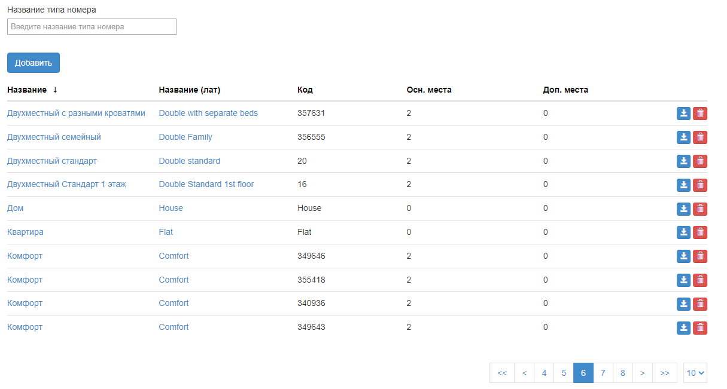
Task: Delete the Double Standard 1st floor entry
Action: 699,185
